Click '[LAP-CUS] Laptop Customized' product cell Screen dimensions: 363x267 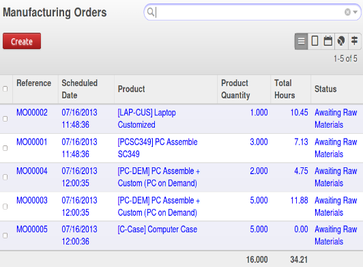pos(147,119)
